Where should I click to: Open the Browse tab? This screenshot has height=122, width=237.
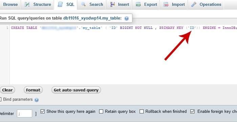pyautogui.click(x=10, y=4)
